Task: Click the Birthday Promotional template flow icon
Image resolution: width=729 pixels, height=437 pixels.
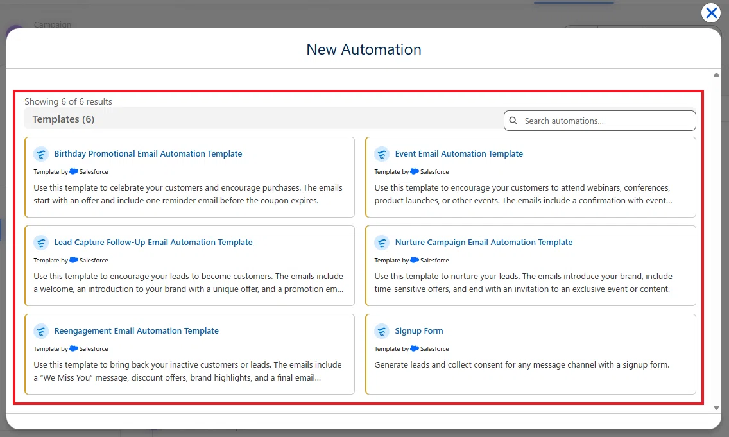Action: pos(41,154)
